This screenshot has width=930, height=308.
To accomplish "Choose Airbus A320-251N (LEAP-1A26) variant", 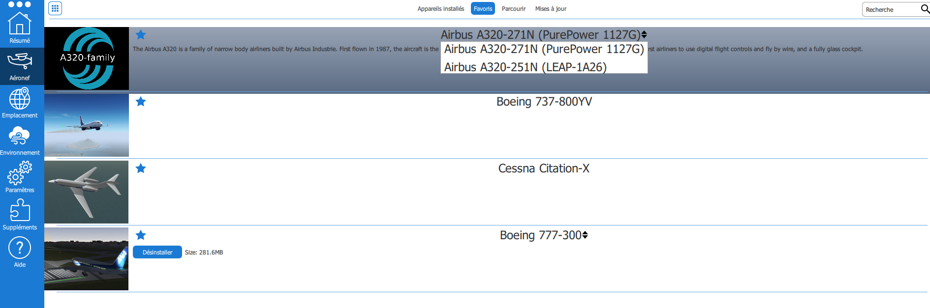I will click(x=525, y=67).
